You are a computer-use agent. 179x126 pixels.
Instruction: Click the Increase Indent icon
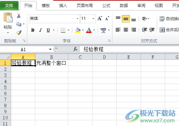tap(152, 30)
